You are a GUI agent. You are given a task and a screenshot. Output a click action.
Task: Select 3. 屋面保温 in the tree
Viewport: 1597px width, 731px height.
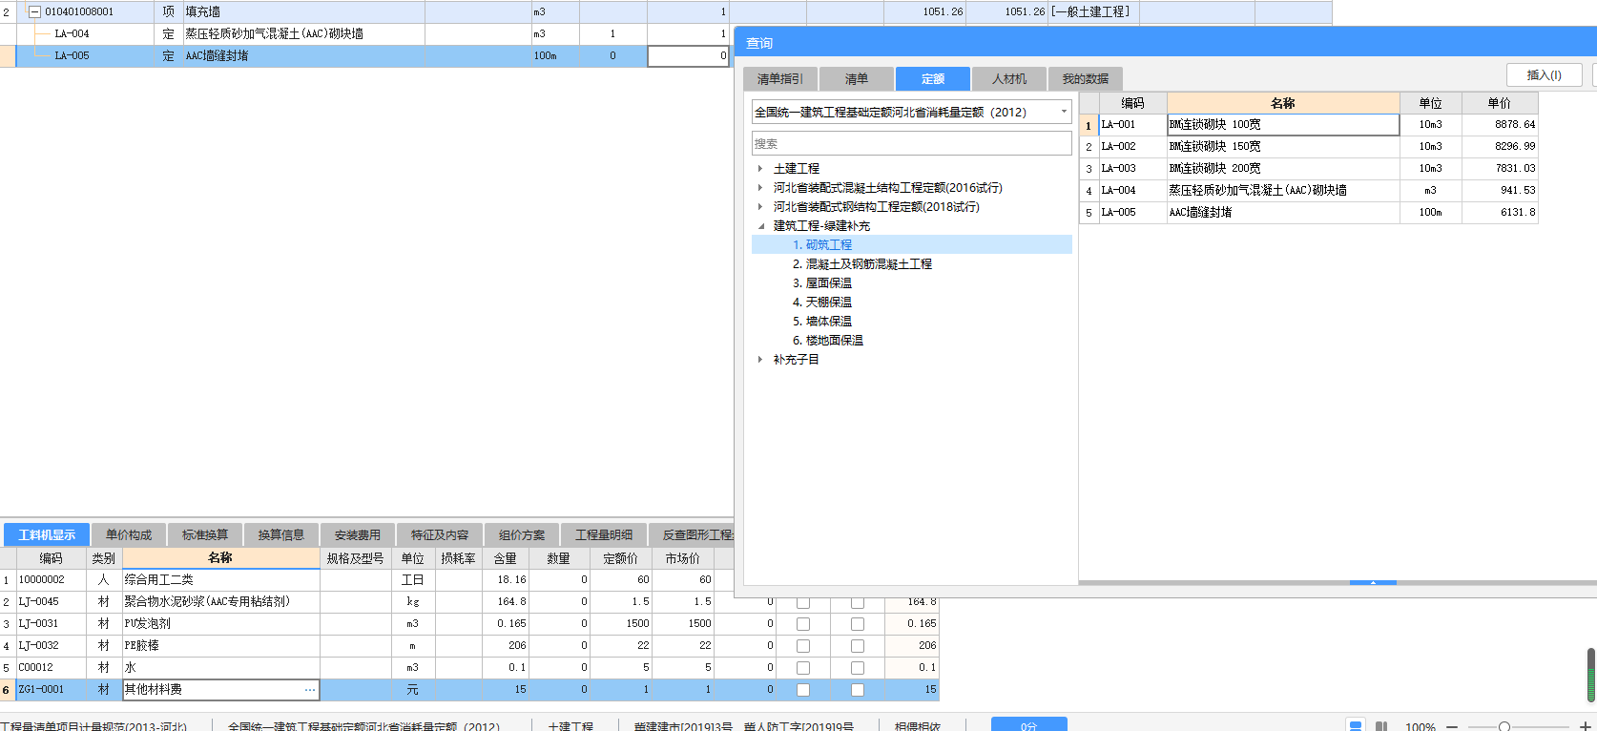tap(822, 283)
